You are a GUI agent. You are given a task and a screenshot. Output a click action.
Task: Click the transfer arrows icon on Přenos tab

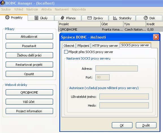[x=62, y=18]
